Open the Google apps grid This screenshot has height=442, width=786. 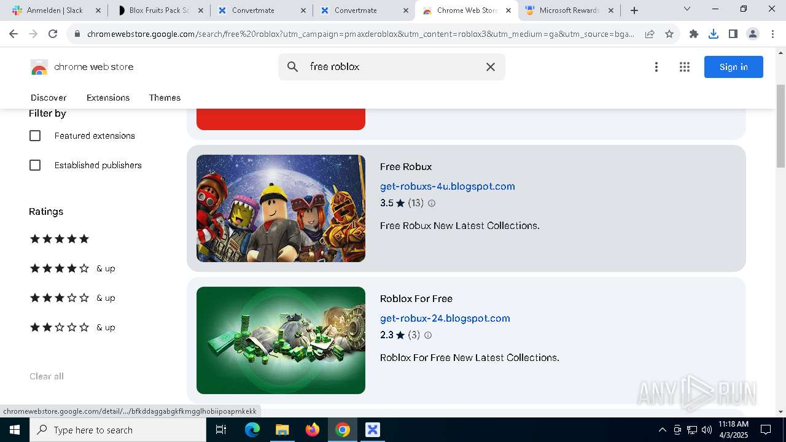[x=685, y=67]
